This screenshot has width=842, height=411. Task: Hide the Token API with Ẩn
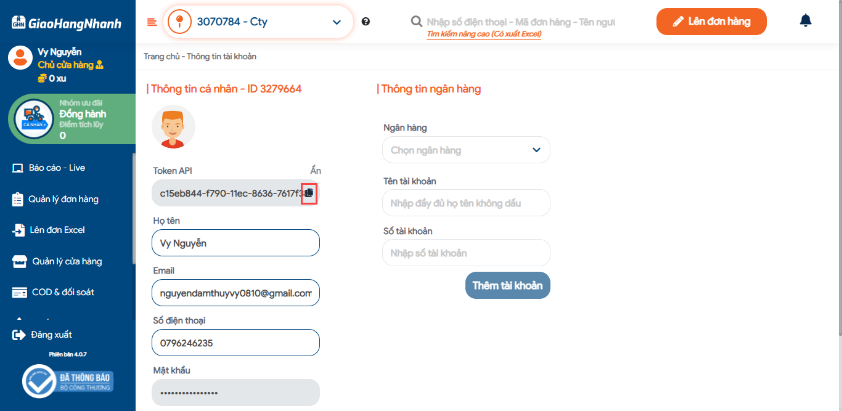pyautogui.click(x=315, y=171)
